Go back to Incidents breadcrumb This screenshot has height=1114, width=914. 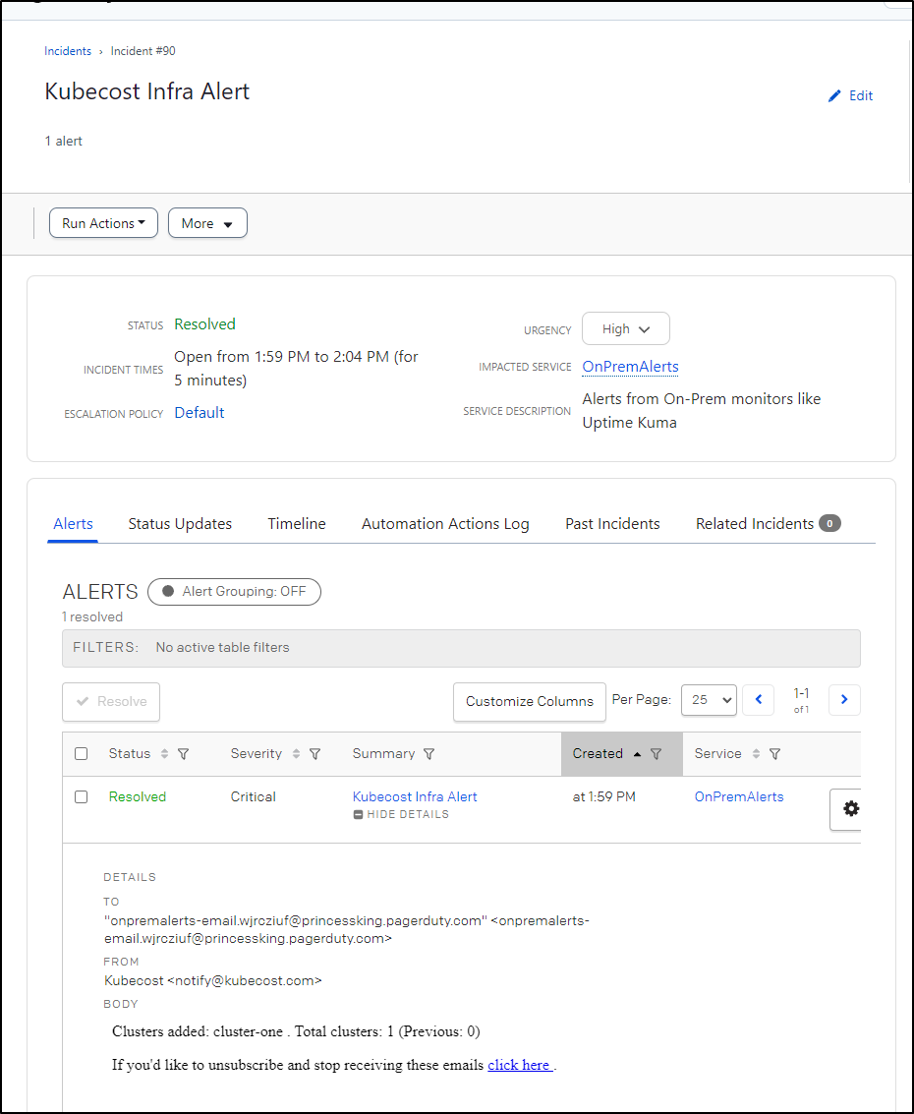click(68, 51)
